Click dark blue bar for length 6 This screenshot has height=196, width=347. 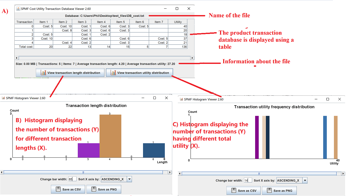point(154,150)
